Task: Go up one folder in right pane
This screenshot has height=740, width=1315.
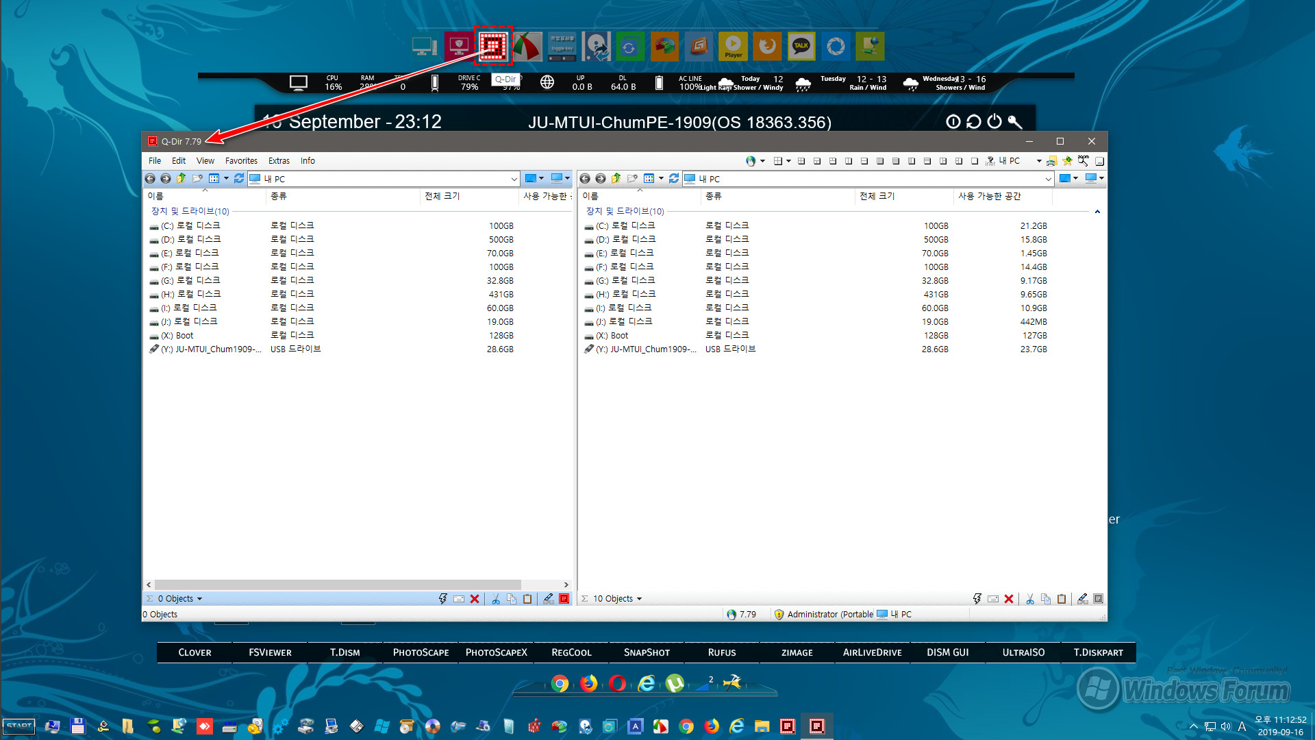Action: pos(616,179)
